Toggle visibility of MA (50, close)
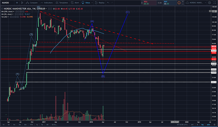This screenshot has width=218, height=127. (15, 14)
